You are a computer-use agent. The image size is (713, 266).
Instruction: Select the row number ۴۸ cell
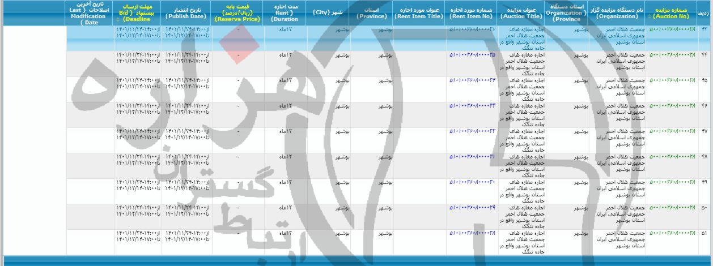(705, 166)
